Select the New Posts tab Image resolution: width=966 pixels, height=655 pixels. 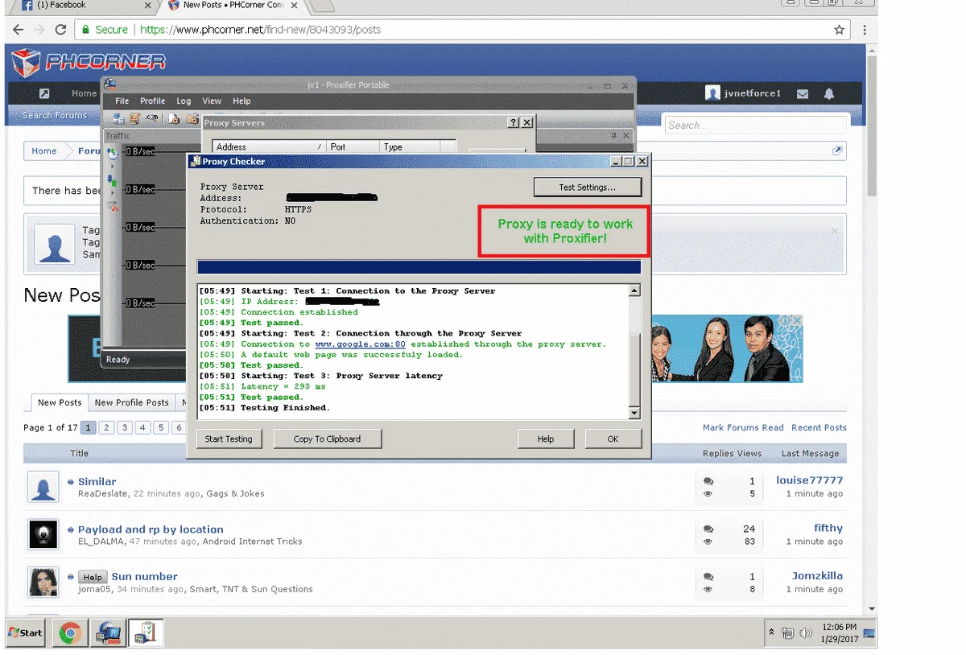(60, 402)
